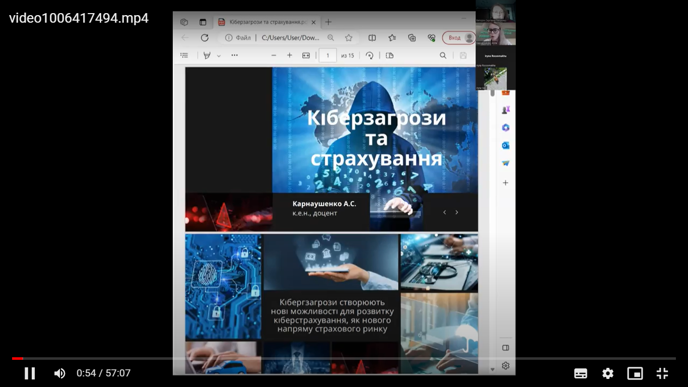This screenshot has height=387, width=688.
Task: Search within the PDF document
Action: click(443, 55)
